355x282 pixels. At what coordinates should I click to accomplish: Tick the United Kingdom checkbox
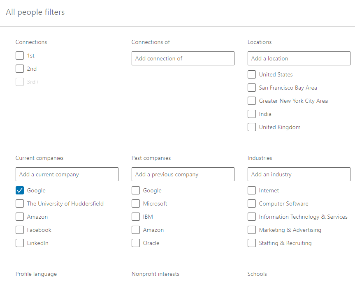tap(251, 127)
